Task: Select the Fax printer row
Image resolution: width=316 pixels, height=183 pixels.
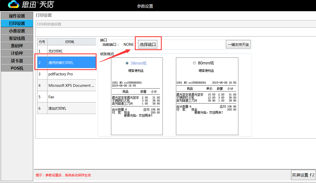Action: point(67,97)
